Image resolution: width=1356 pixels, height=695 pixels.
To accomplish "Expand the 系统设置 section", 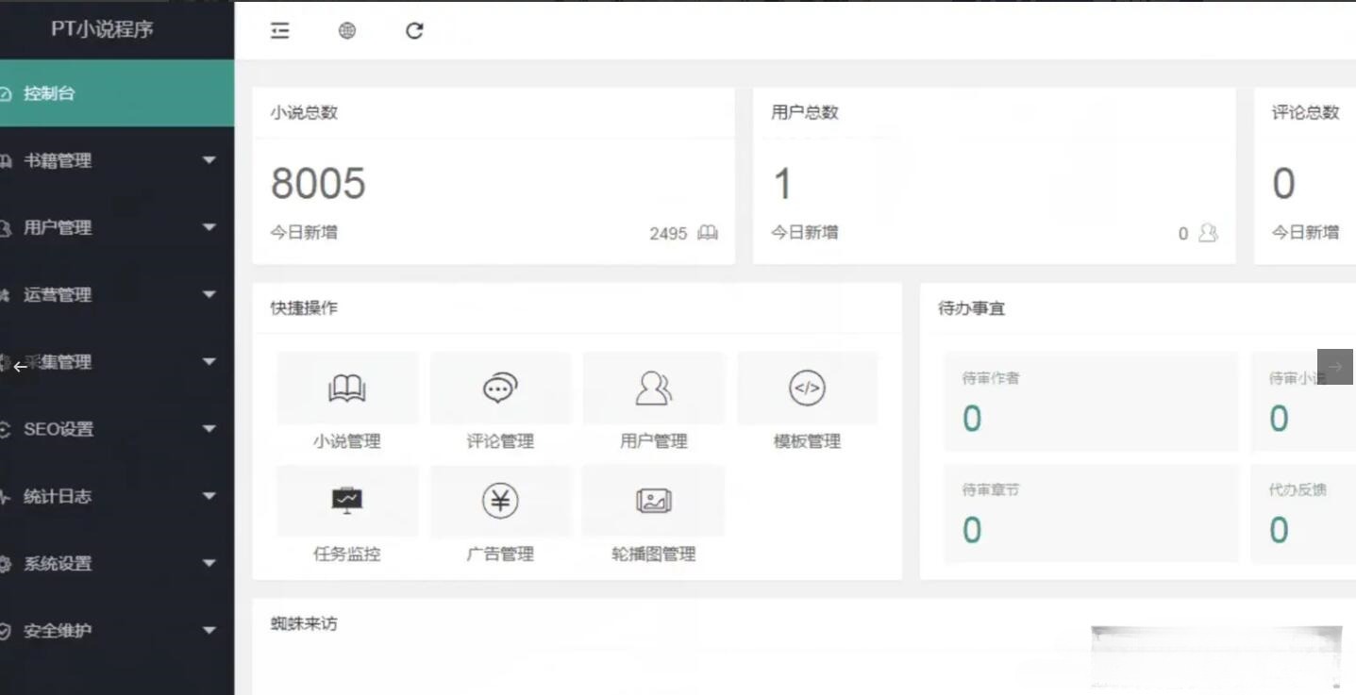I will (x=117, y=563).
